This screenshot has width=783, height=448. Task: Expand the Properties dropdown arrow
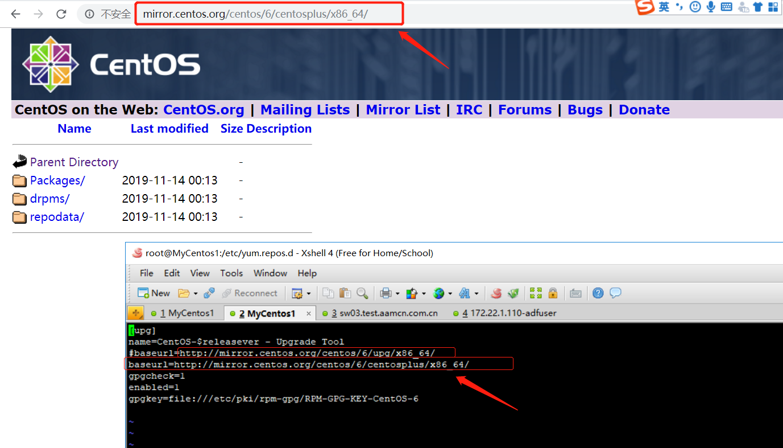[x=309, y=294]
